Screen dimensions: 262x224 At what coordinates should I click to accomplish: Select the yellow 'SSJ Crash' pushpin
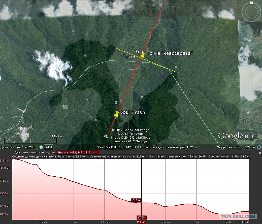(116, 114)
